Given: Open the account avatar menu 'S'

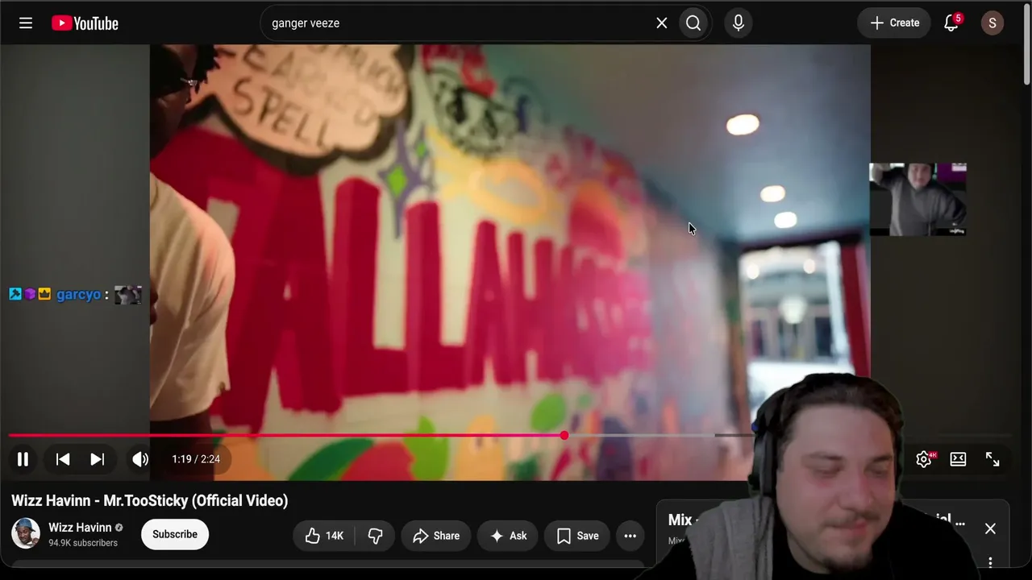Looking at the screenshot, I should [x=992, y=23].
